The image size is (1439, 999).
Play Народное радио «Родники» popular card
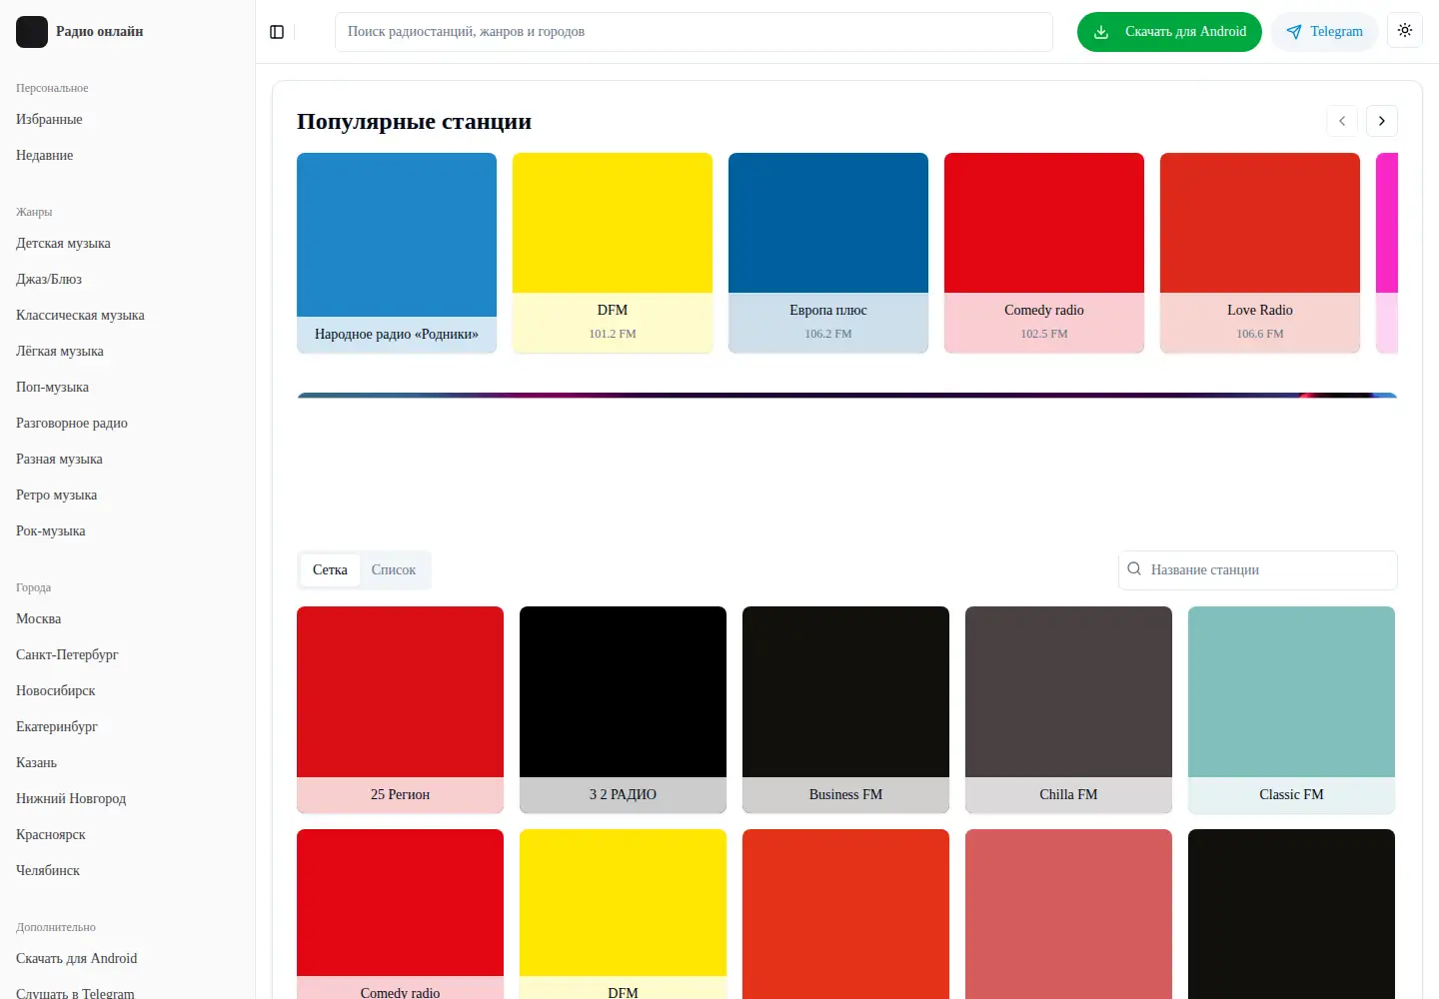[397, 253]
